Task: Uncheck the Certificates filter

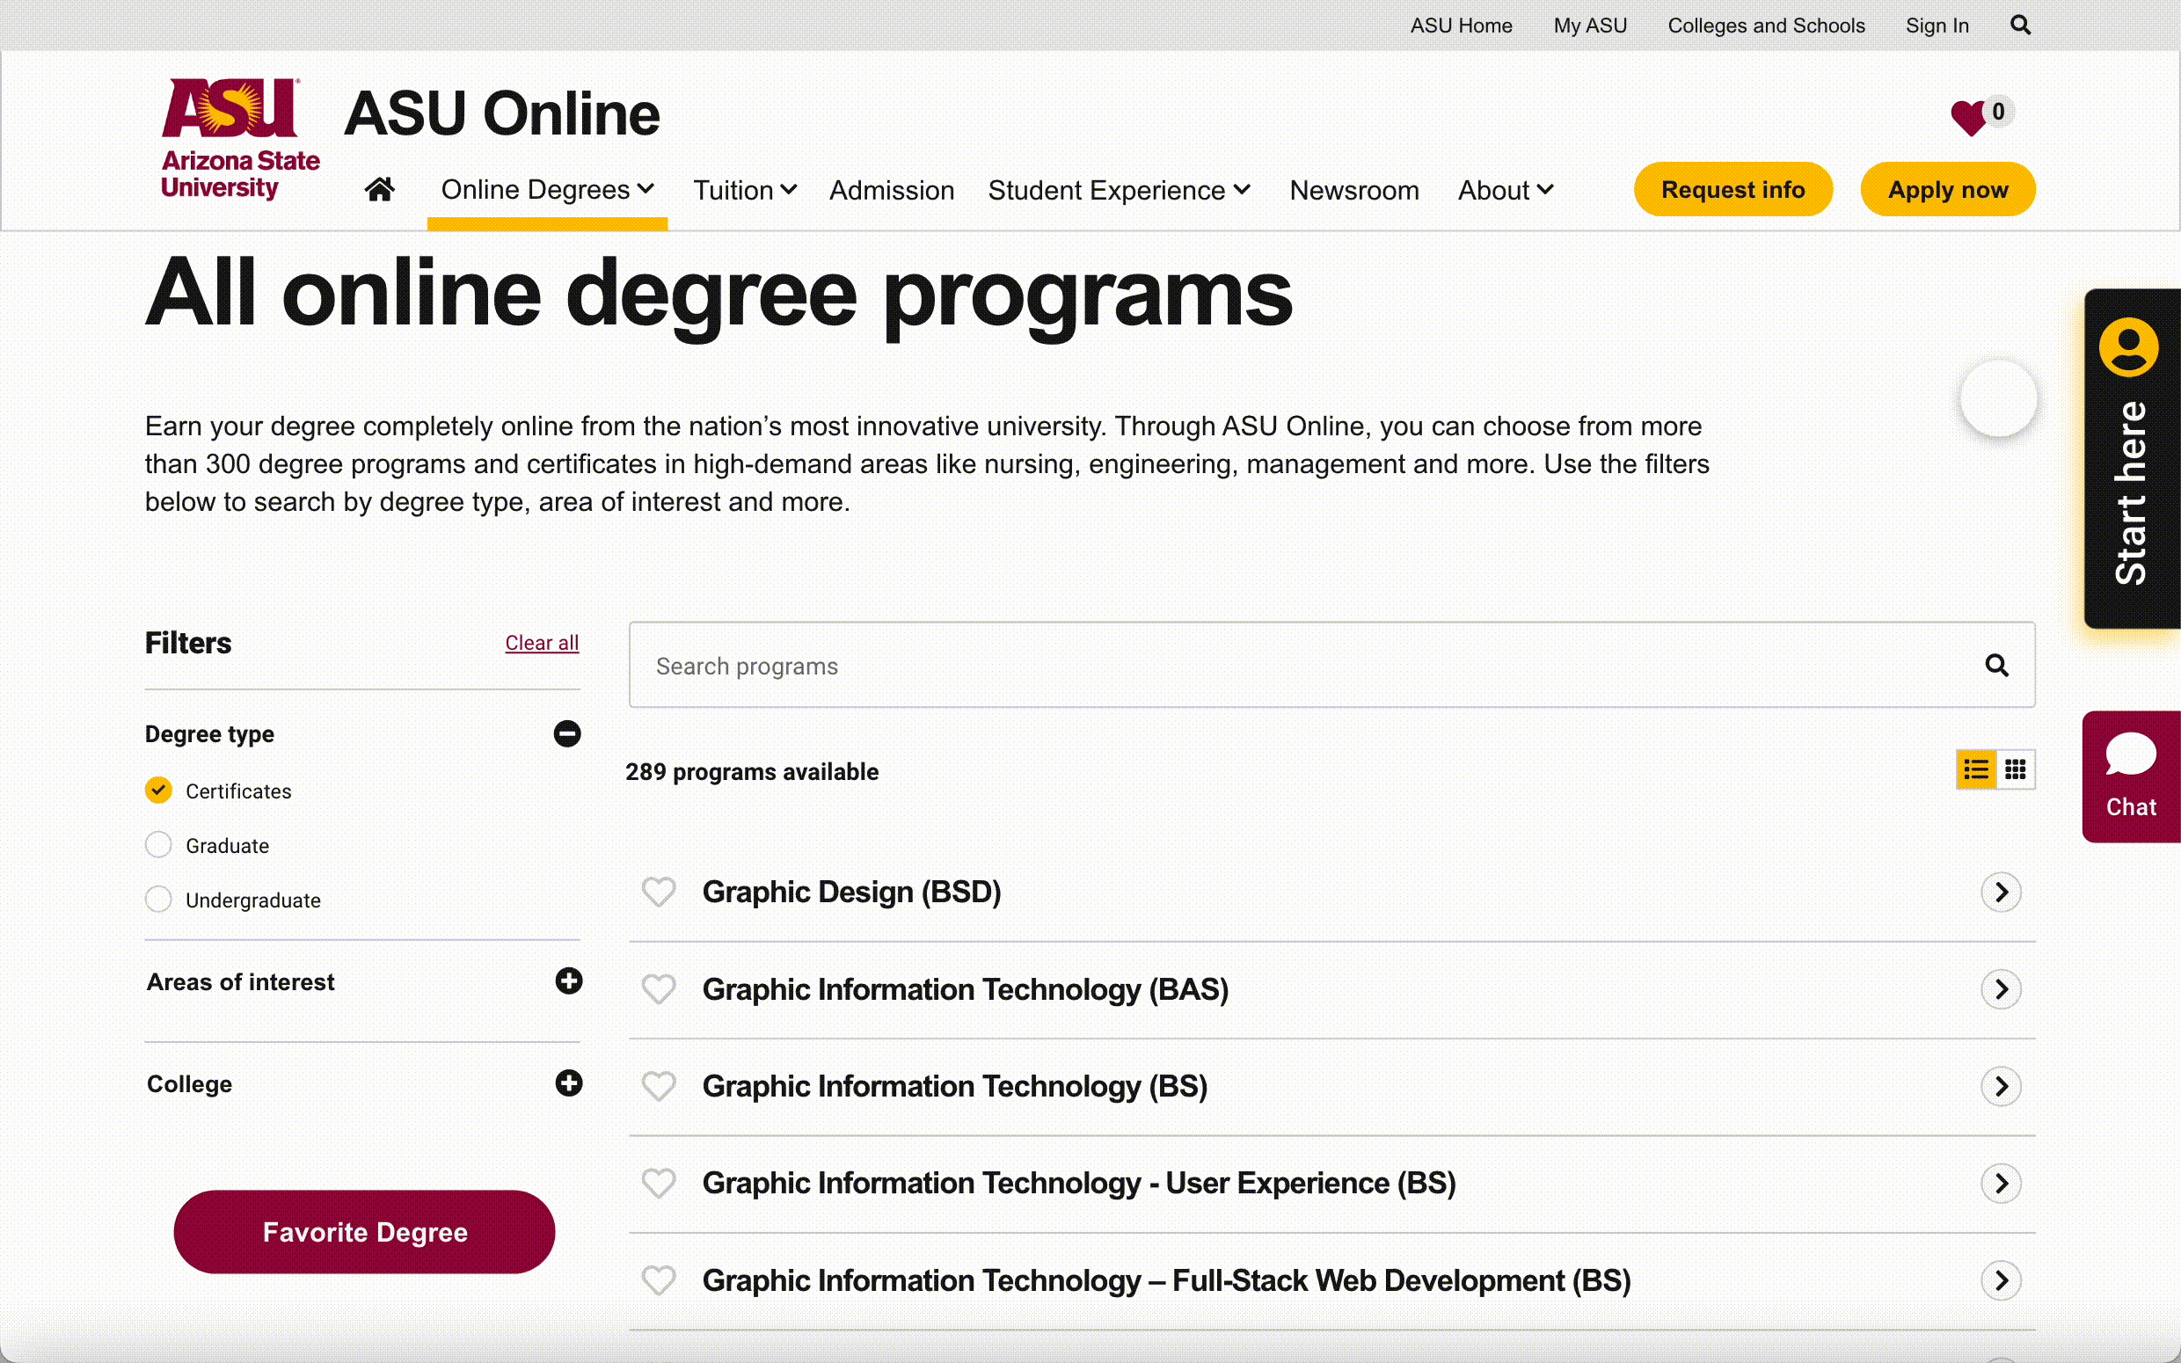Action: coord(158,791)
